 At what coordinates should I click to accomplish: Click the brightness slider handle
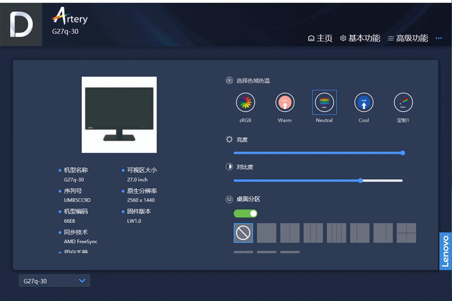pyautogui.click(x=403, y=153)
